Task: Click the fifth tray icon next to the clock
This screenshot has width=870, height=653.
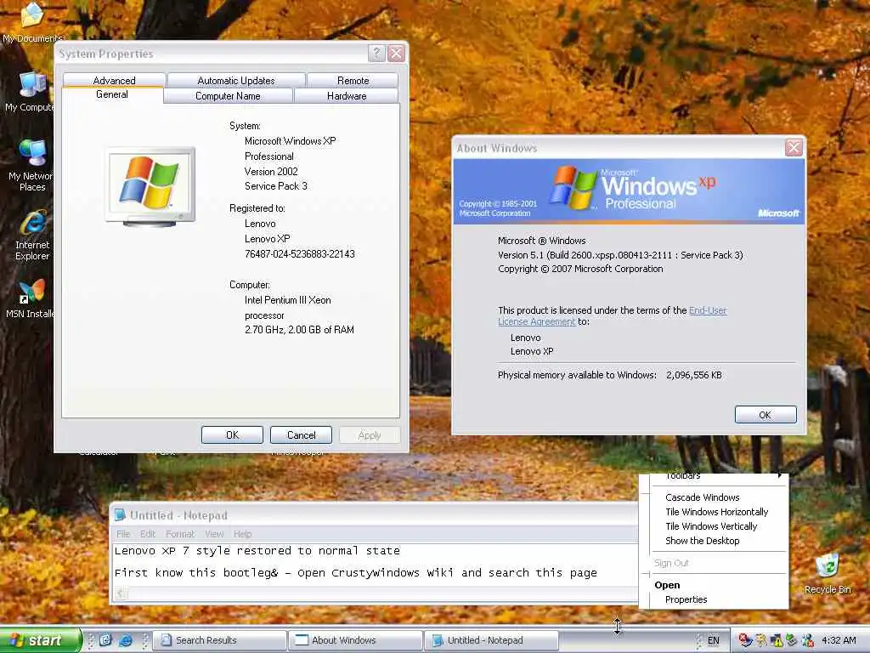Action: (x=807, y=640)
